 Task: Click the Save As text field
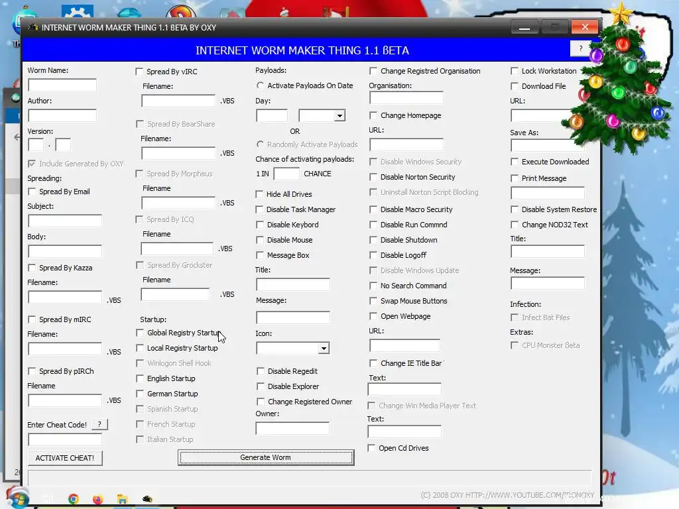click(548, 145)
